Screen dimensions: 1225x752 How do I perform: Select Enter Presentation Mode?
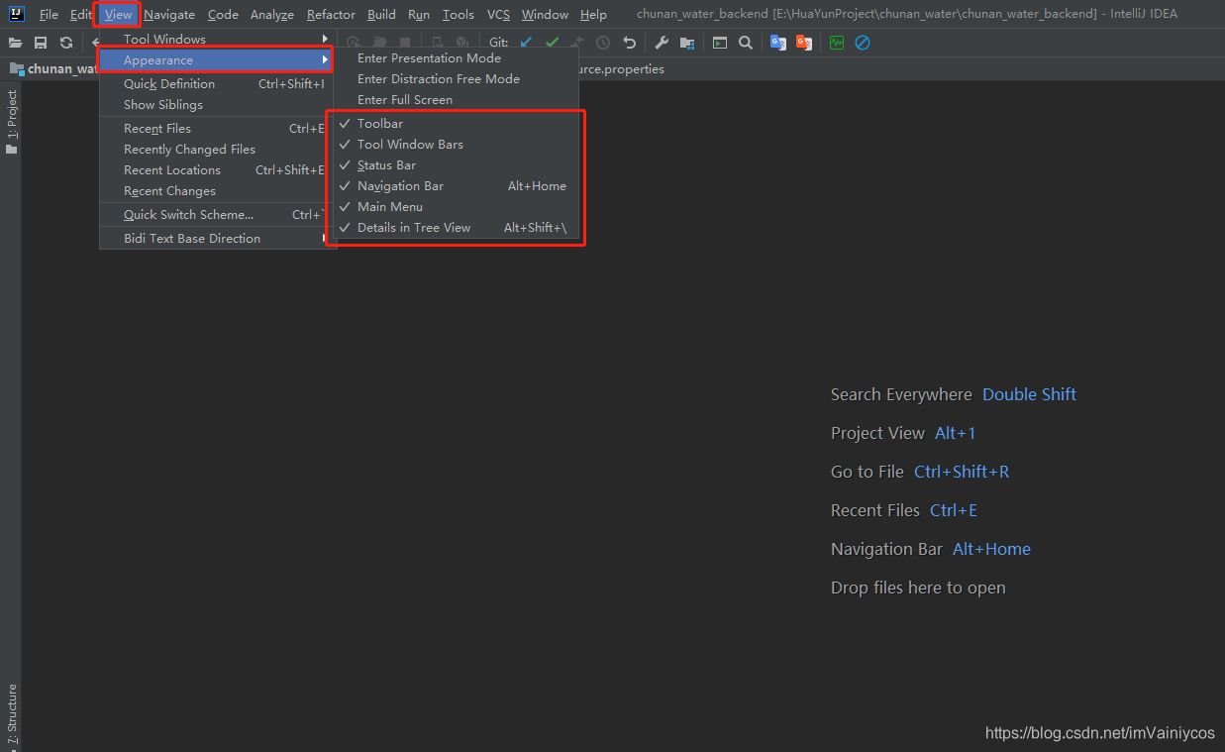456,58
